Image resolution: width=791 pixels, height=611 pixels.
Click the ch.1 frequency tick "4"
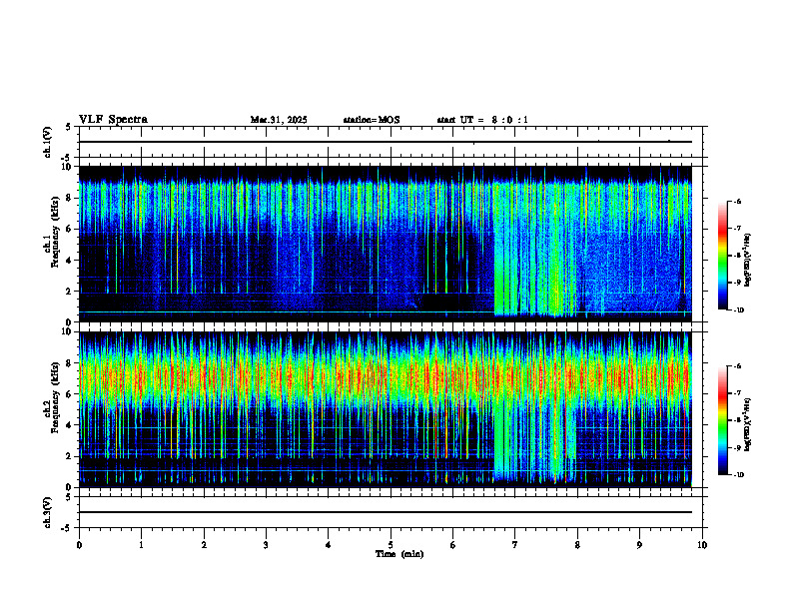coord(69,261)
